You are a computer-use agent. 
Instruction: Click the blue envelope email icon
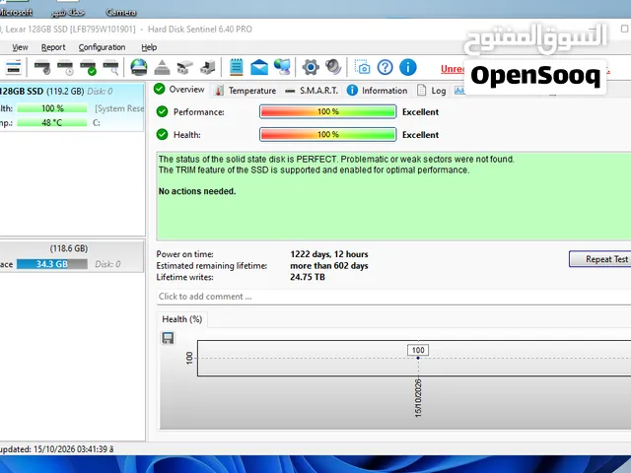pyautogui.click(x=259, y=67)
